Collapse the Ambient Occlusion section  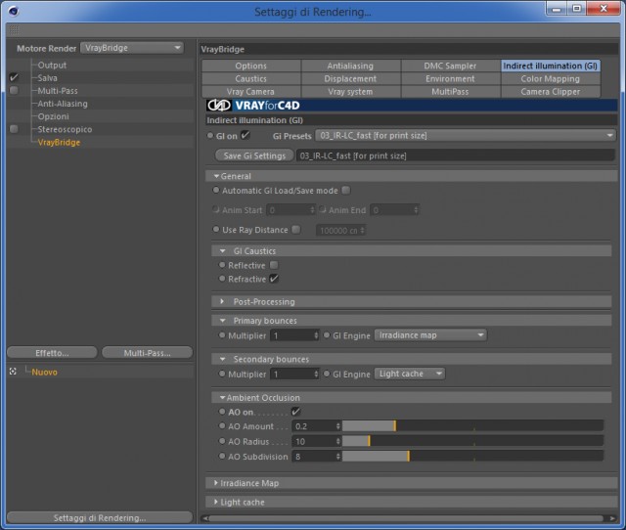(x=222, y=397)
